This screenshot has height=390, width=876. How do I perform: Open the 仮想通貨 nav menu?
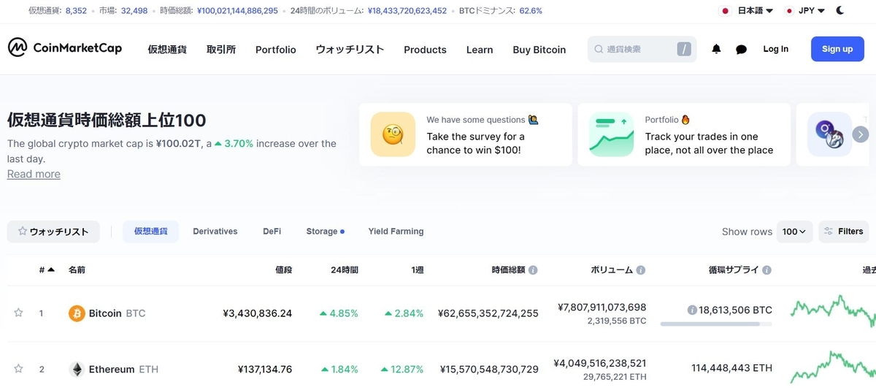point(167,50)
